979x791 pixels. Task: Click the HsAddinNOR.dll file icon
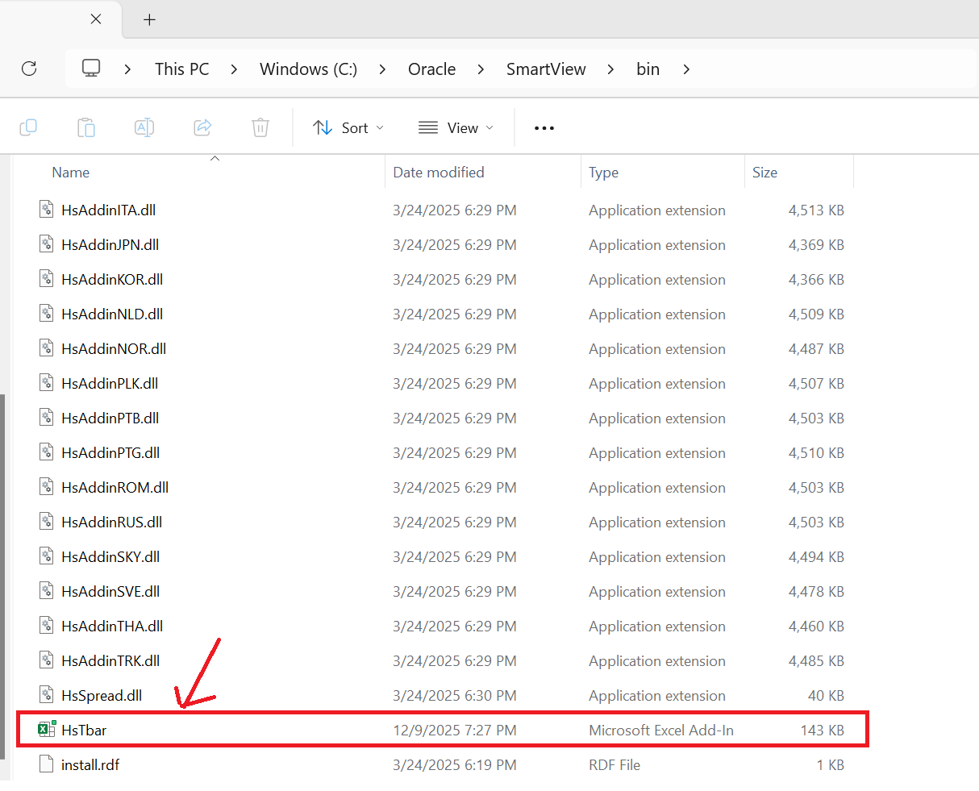(47, 348)
